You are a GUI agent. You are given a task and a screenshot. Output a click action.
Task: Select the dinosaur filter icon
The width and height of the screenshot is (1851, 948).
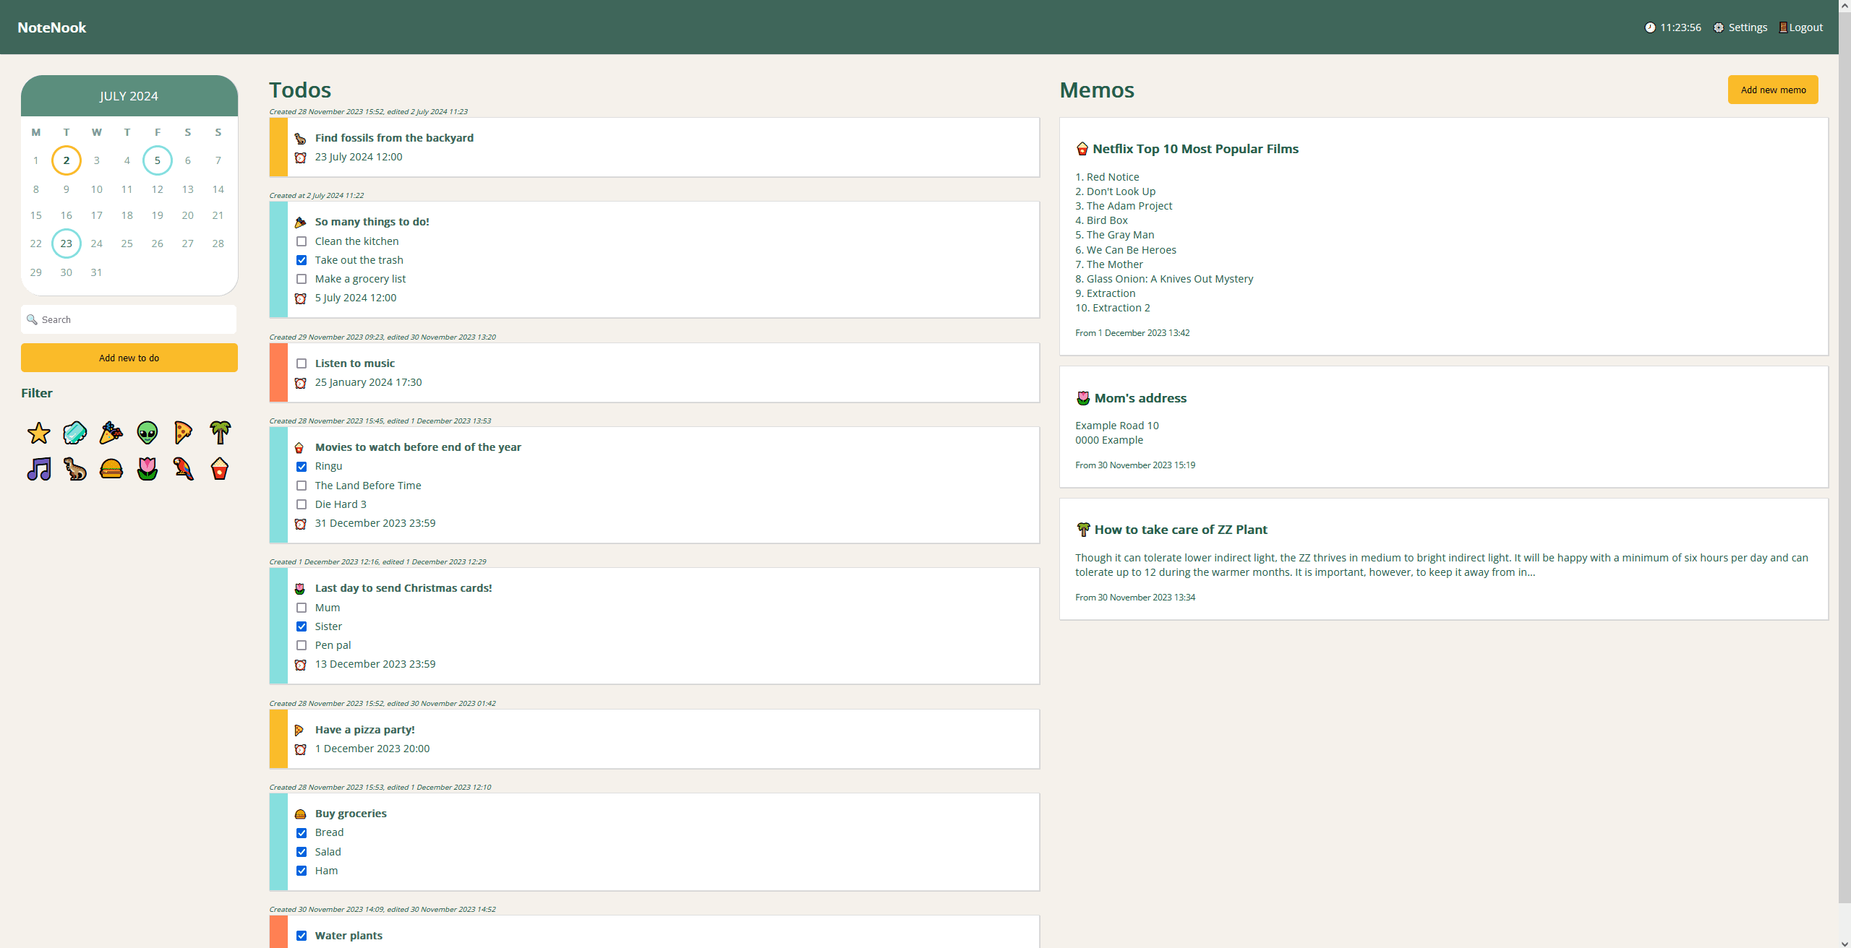point(74,470)
